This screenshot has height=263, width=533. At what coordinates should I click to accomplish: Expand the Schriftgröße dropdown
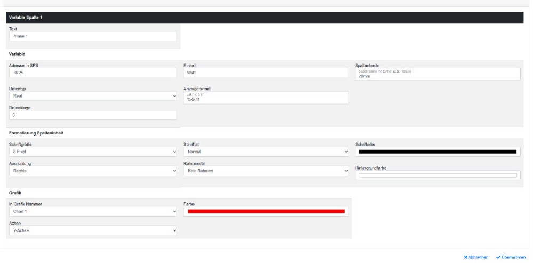[x=93, y=152]
